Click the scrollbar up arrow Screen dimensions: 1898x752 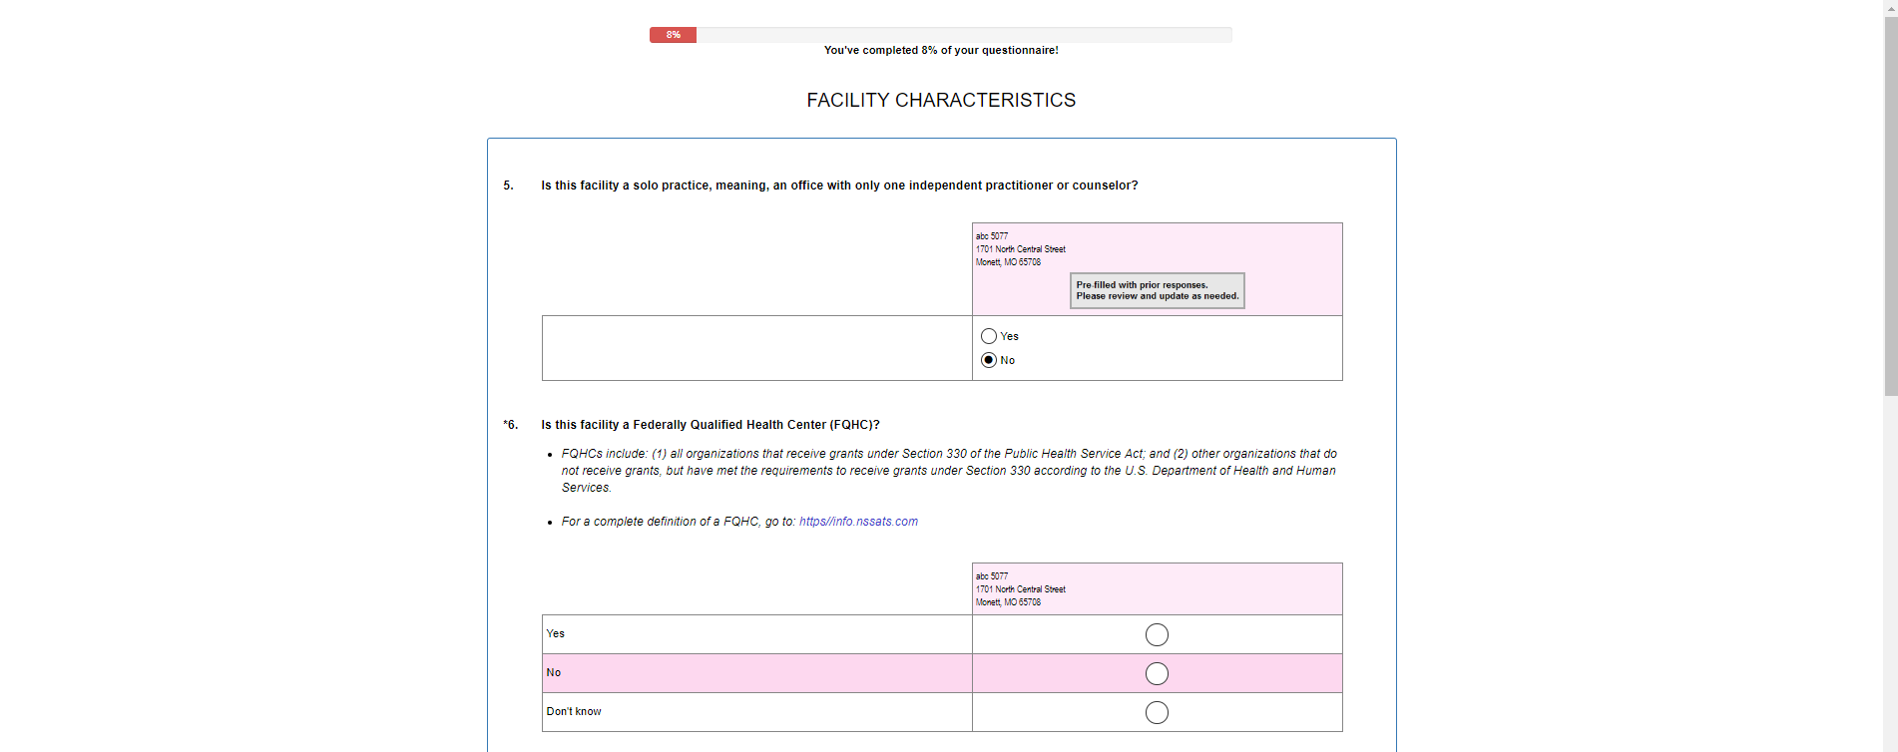[1890, 6]
